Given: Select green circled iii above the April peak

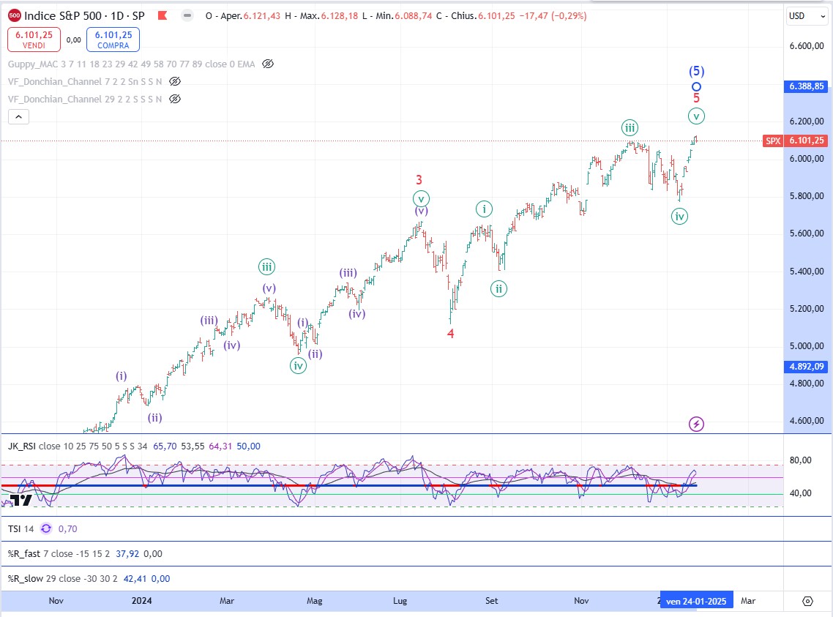Looking at the screenshot, I should [x=266, y=266].
